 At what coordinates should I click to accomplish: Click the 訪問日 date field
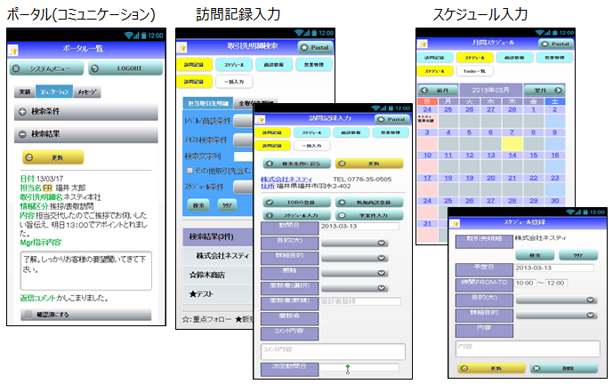(x=359, y=226)
